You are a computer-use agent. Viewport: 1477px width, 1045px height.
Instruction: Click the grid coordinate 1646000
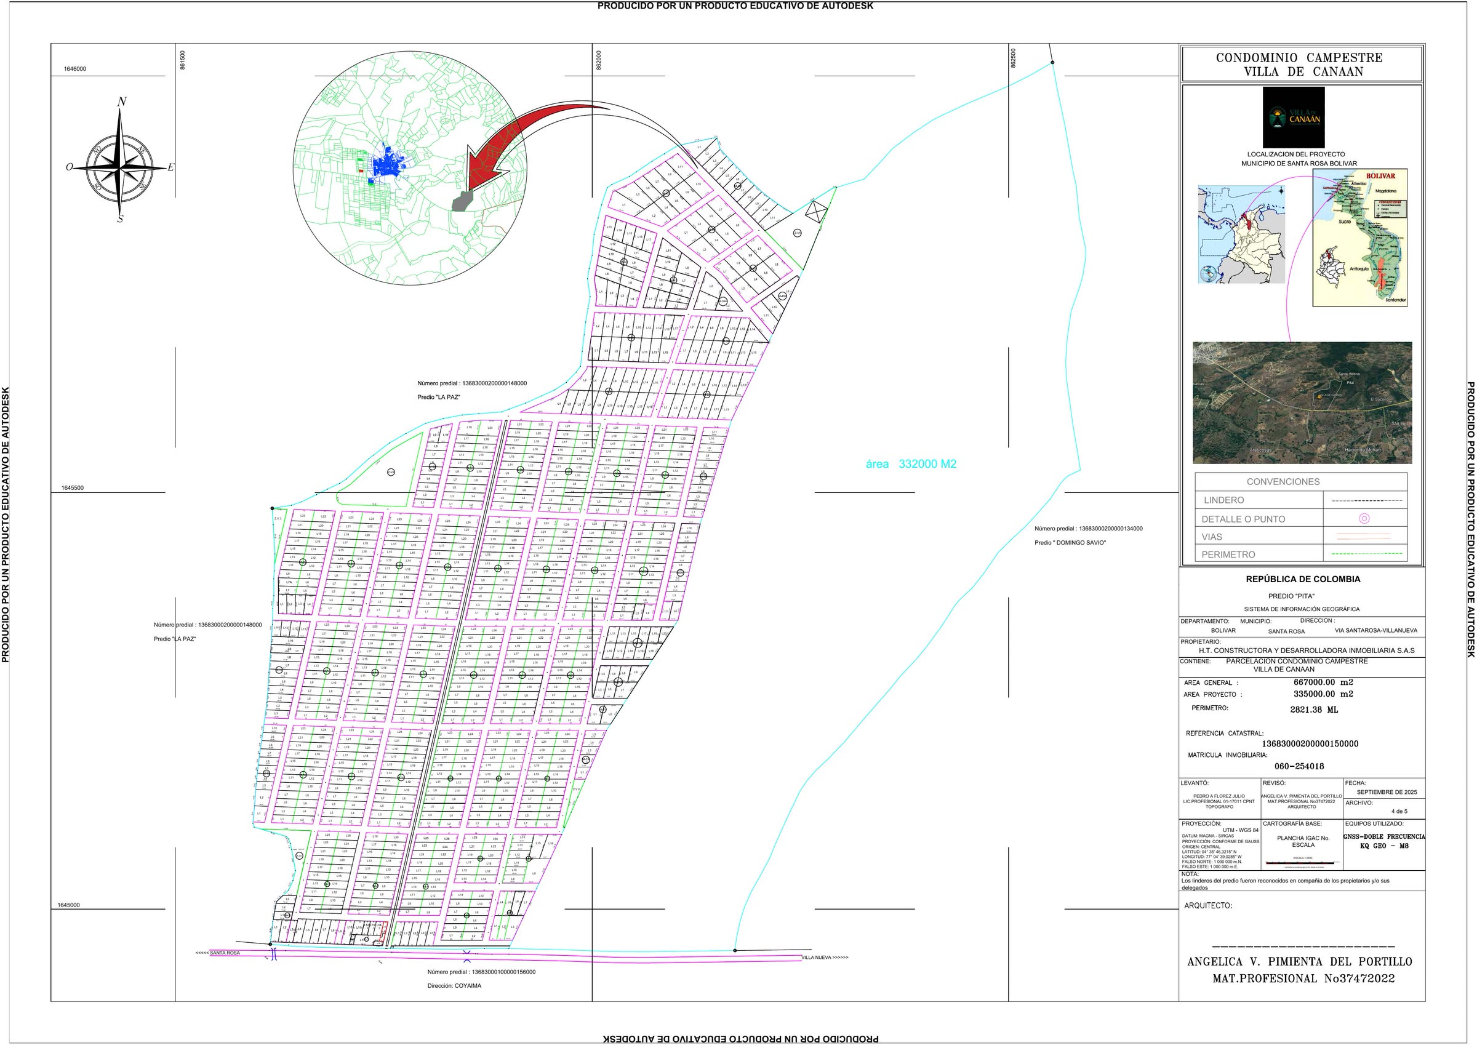coord(74,69)
